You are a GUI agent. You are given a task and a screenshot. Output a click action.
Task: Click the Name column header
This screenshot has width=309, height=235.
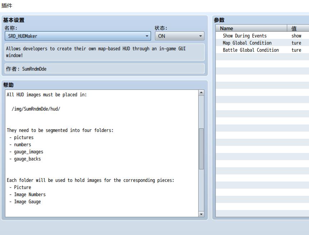(251, 28)
